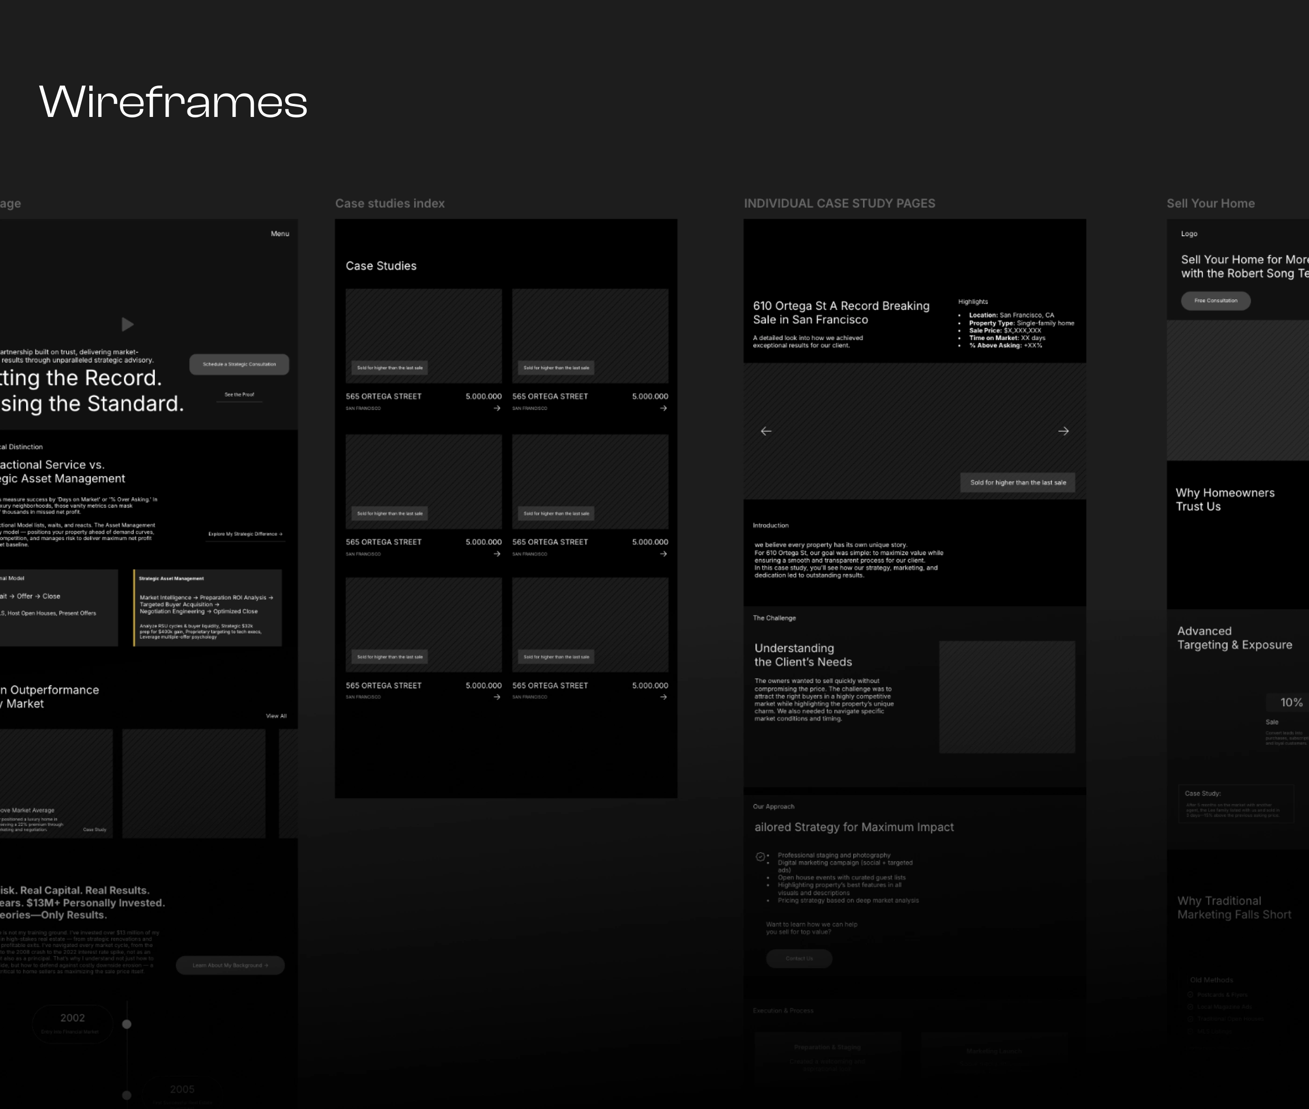This screenshot has width=1309, height=1109.
Task: Click check icon beside MLS Listings
Action: click(1190, 1031)
